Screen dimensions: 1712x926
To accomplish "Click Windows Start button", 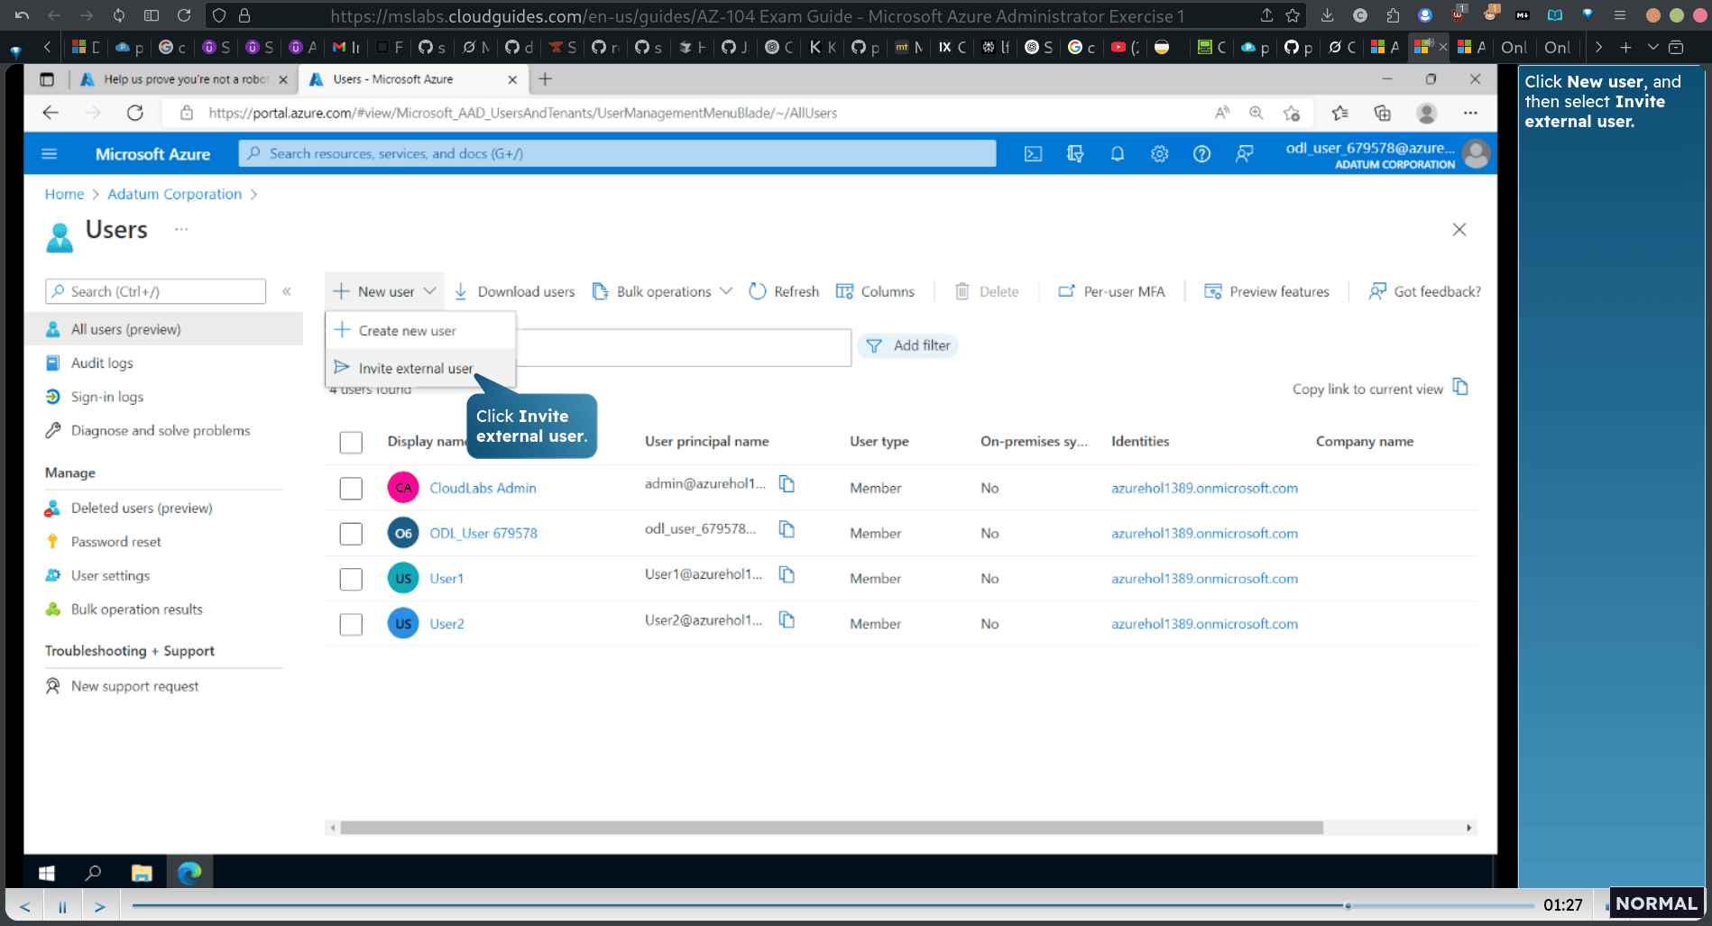I will [47, 873].
